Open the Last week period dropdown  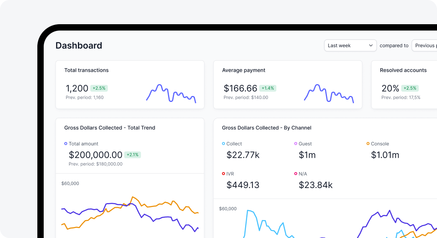tap(350, 45)
